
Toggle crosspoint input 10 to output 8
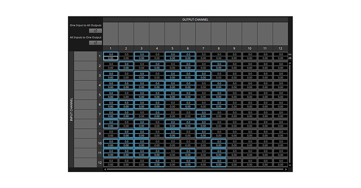click(x=218, y=143)
